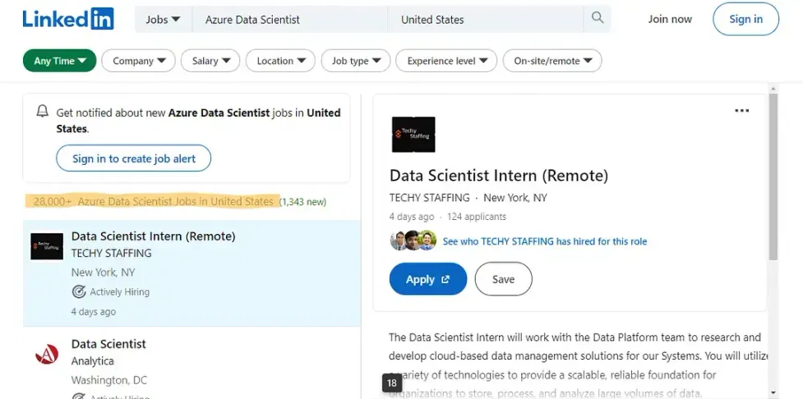Click the Analytica company logo
The image size is (803, 399).
pyautogui.click(x=47, y=355)
